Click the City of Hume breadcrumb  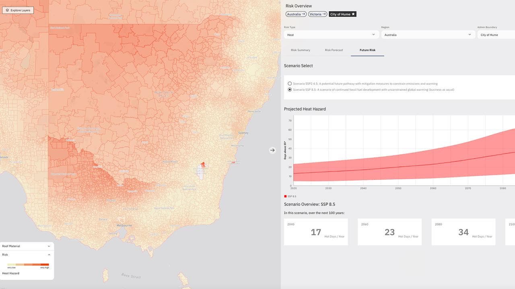pyautogui.click(x=340, y=14)
